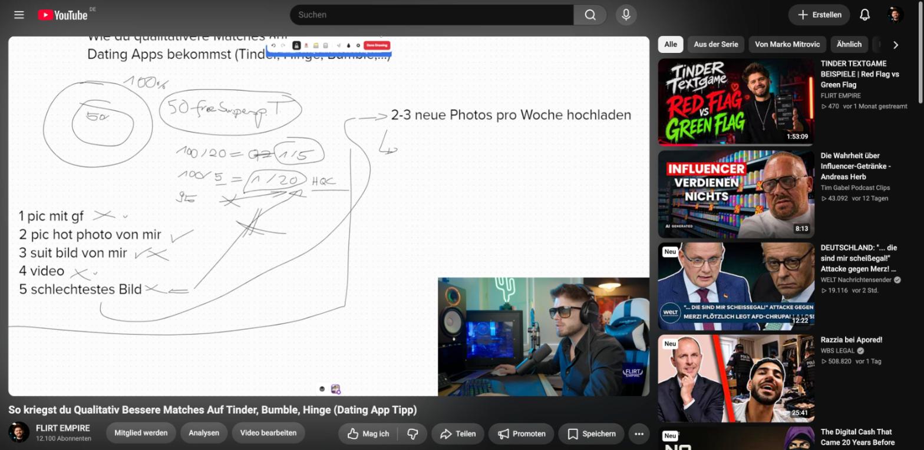
Task: Share the video via Teilen
Action: pyautogui.click(x=458, y=434)
